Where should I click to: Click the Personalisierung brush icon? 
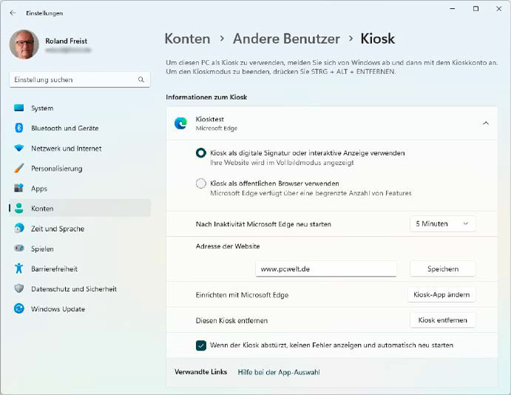tap(19, 168)
